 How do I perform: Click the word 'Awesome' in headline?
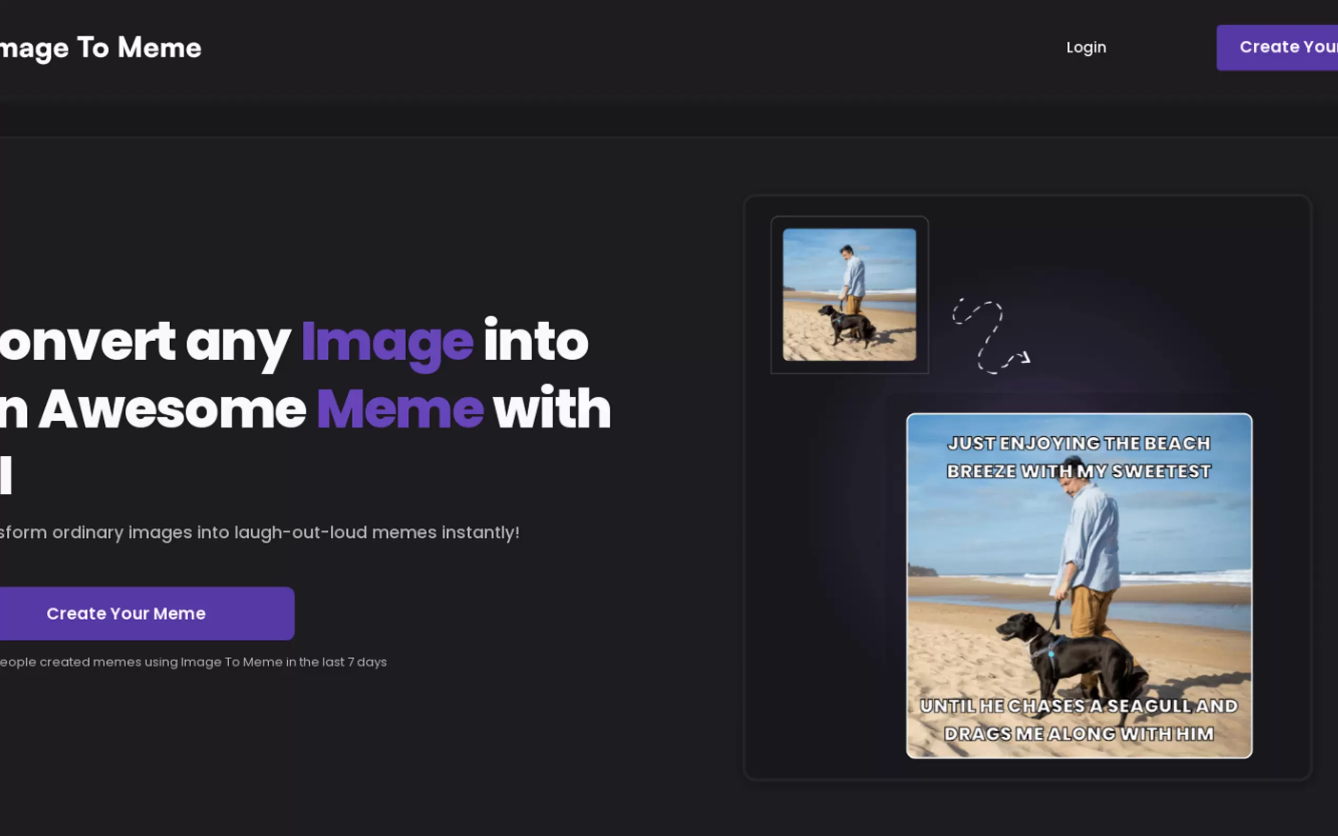(173, 410)
